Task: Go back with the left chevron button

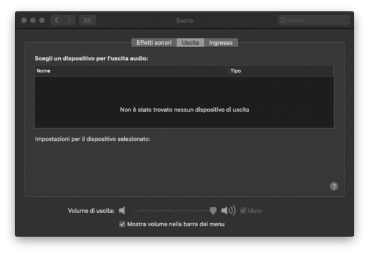Action: (x=57, y=20)
